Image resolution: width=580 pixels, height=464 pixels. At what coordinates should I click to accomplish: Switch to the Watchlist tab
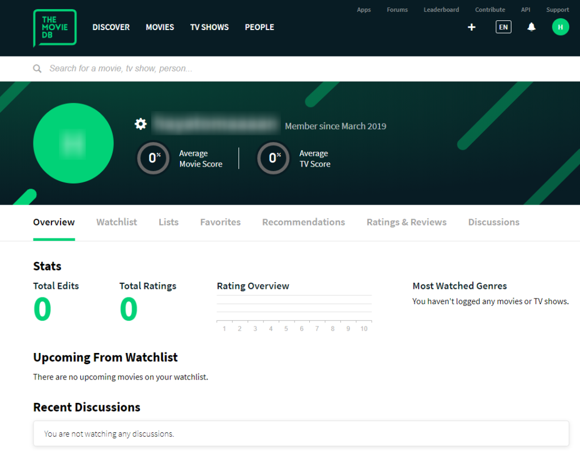click(x=117, y=222)
